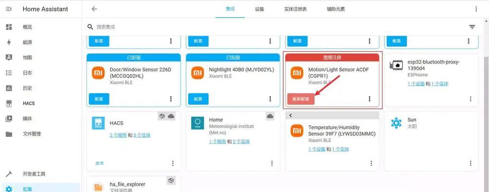
Task: Click the 历史 chart icon
Action: [x=9, y=88]
